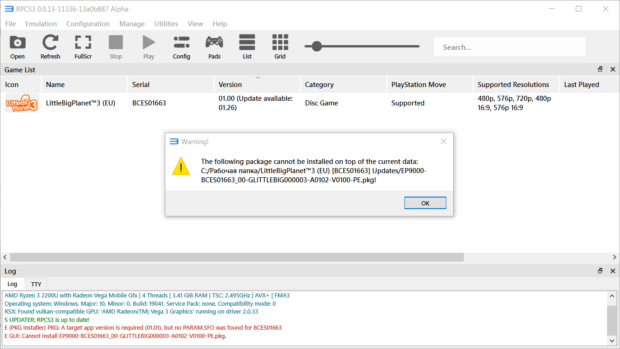The width and height of the screenshot is (620, 349).
Task: Sort by the Name column header
Action: click(85, 85)
